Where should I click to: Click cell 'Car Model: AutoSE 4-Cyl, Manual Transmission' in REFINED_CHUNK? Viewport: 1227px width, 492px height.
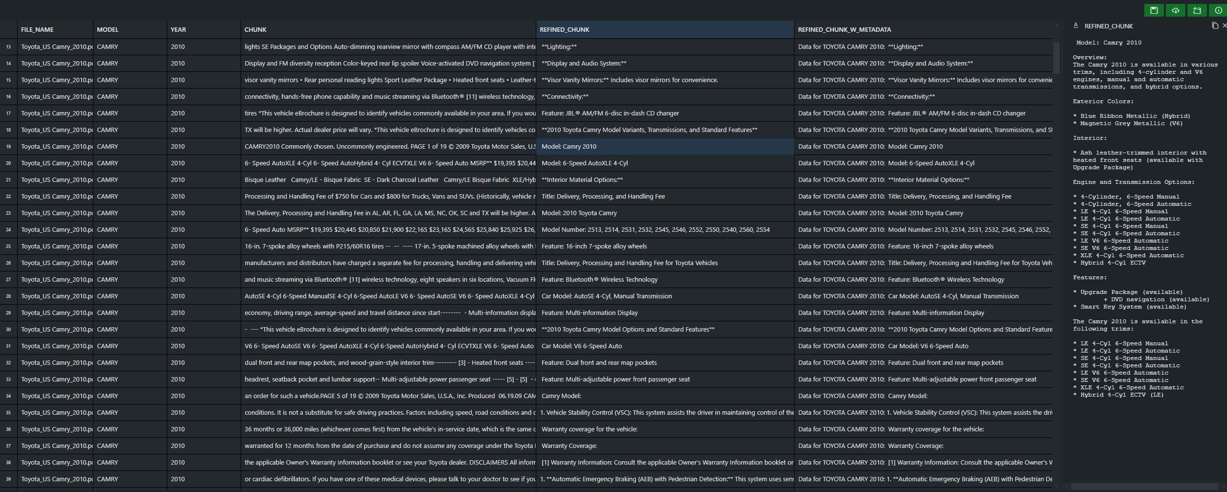point(665,296)
